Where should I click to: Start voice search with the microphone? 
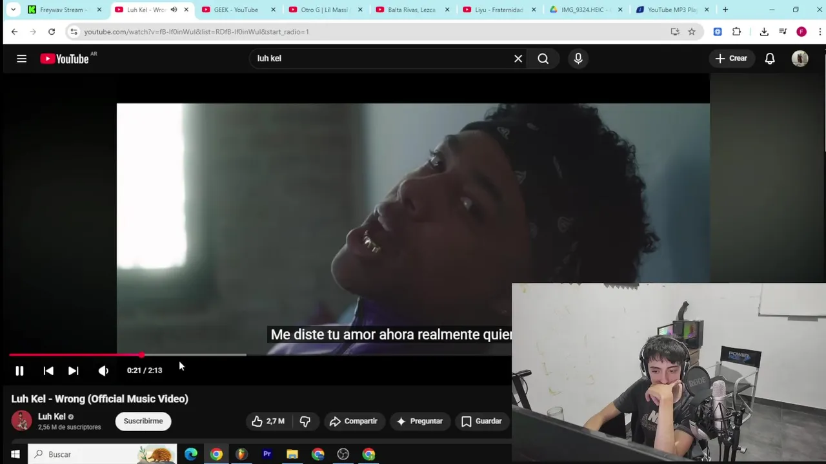point(578,59)
